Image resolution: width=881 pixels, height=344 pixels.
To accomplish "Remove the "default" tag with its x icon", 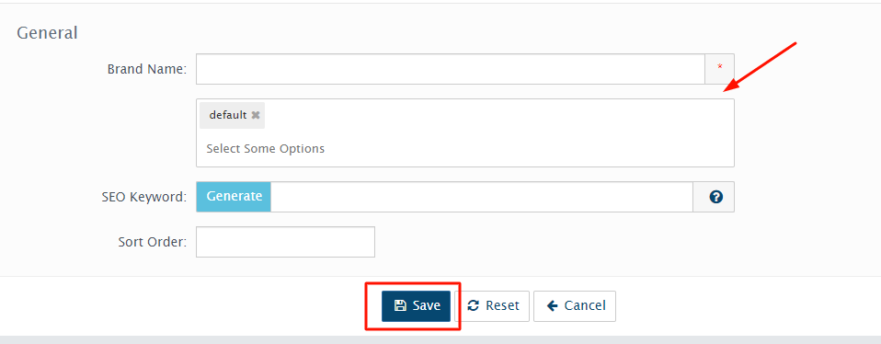I will pos(256,115).
